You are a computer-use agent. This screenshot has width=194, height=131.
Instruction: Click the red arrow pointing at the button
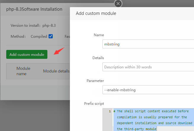59,51
